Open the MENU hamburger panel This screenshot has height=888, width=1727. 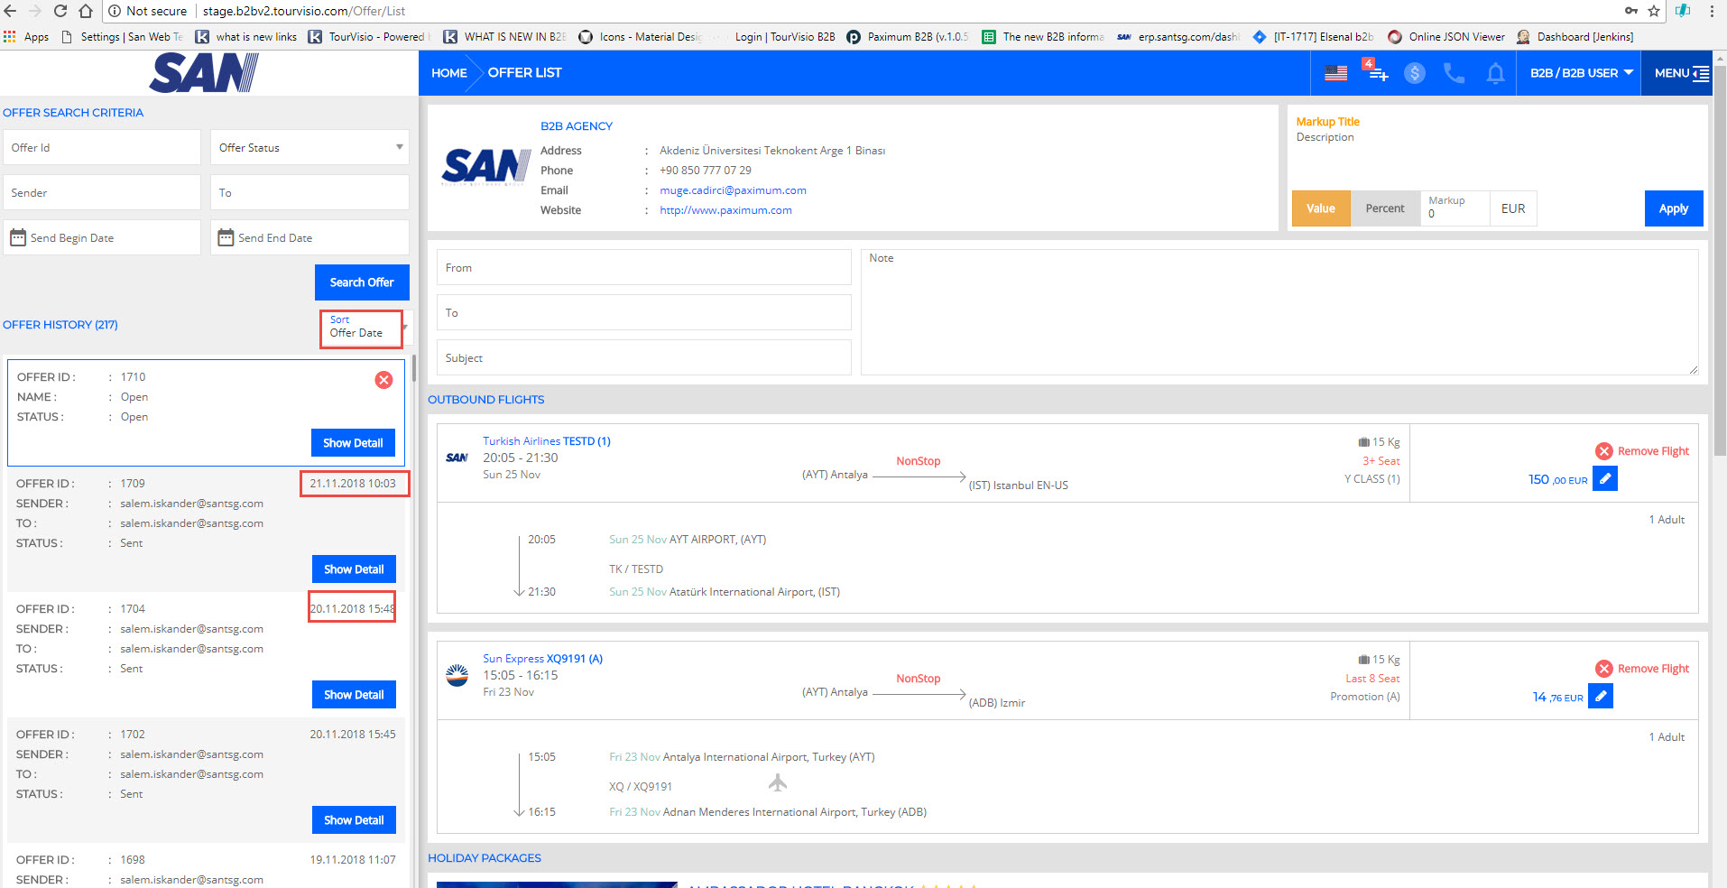coord(1681,73)
